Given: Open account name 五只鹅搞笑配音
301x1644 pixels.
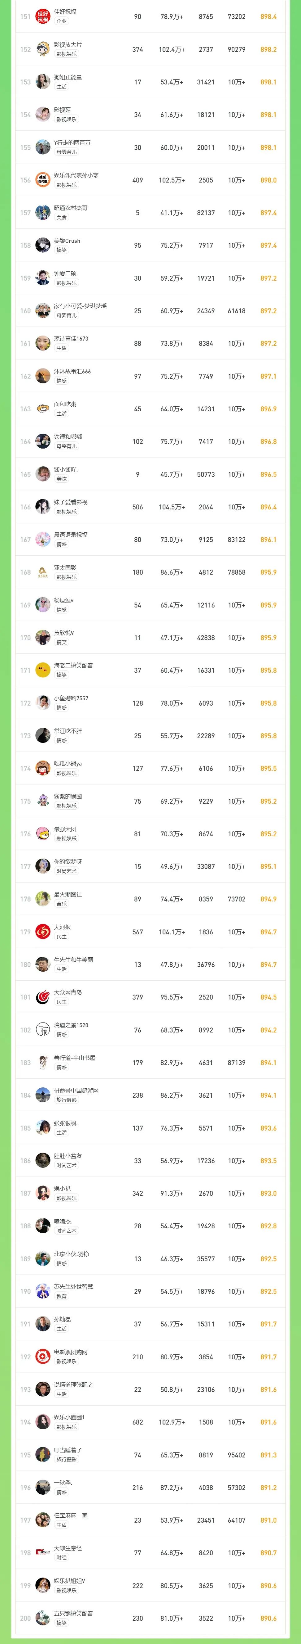Looking at the screenshot, I should (x=73, y=1613).
